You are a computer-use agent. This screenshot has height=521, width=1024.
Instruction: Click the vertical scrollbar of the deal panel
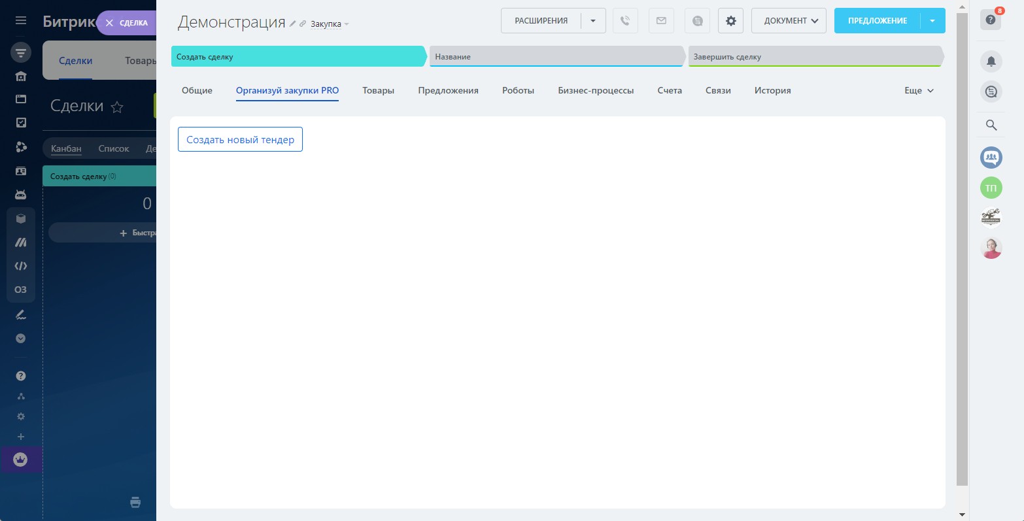coord(963,248)
